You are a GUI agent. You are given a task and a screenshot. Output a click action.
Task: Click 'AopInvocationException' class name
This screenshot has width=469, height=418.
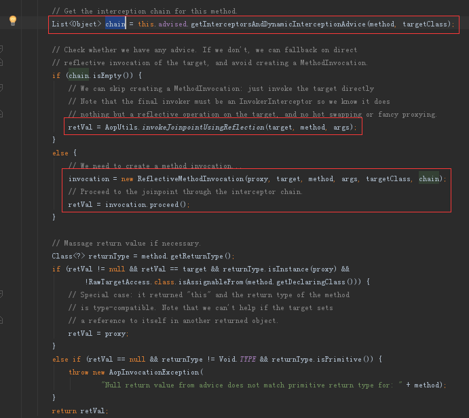coord(154,373)
